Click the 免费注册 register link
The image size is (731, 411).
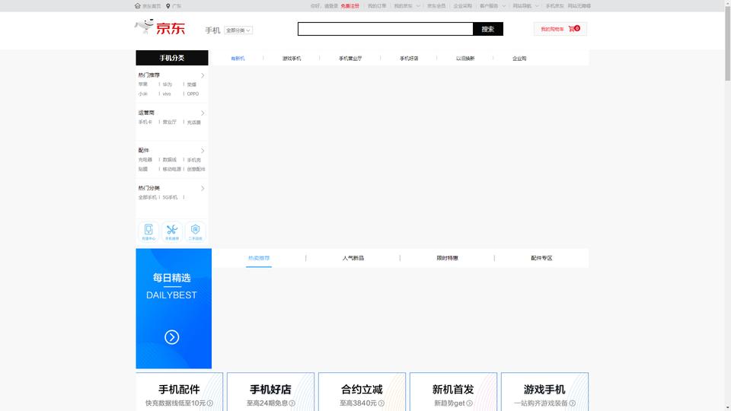click(x=350, y=6)
